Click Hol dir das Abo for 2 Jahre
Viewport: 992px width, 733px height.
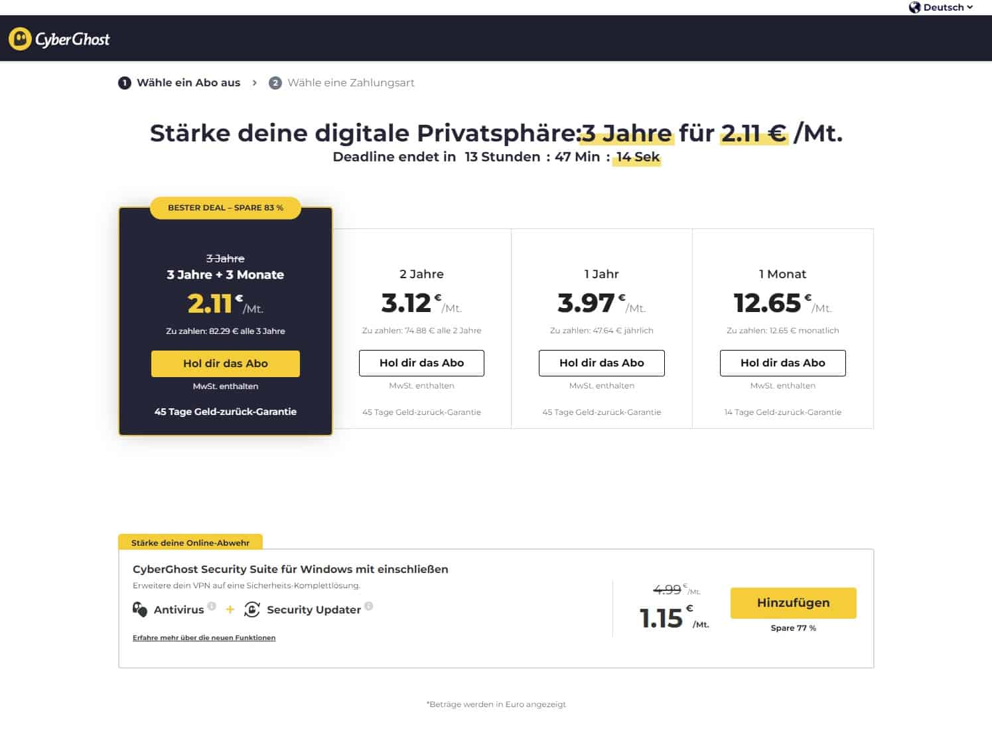(421, 363)
